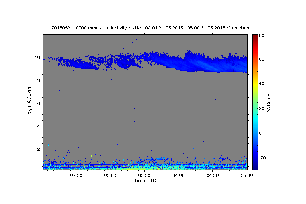Click the 'Time UTC' axis label

(x=145, y=181)
